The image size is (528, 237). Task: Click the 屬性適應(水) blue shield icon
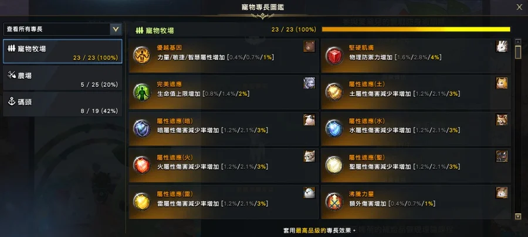[x=334, y=129]
